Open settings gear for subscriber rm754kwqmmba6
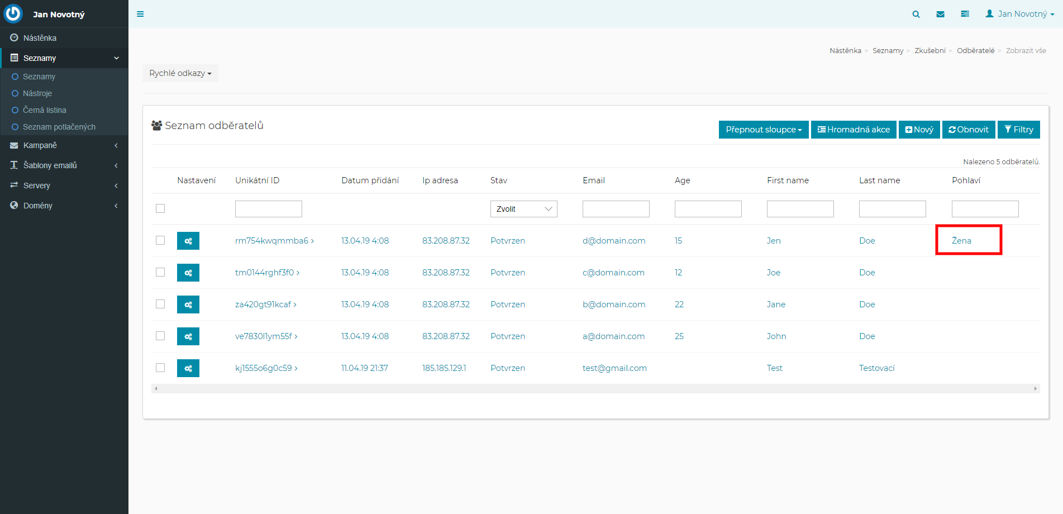 pyautogui.click(x=188, y=241)
